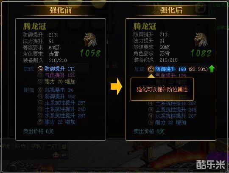The height and width of the screenshot is (173, 229).
Task: Click the helmet icon in 强化后 panel
Action: coord(201,39)
